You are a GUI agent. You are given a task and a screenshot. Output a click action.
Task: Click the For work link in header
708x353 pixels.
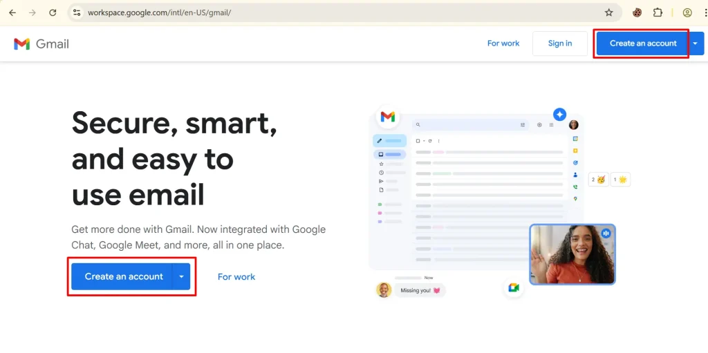503,44
